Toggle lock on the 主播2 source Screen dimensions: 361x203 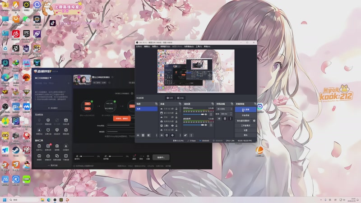(176, 126)
